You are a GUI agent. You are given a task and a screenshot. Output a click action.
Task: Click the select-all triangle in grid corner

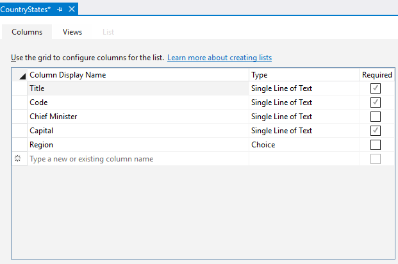click(22, 76)
